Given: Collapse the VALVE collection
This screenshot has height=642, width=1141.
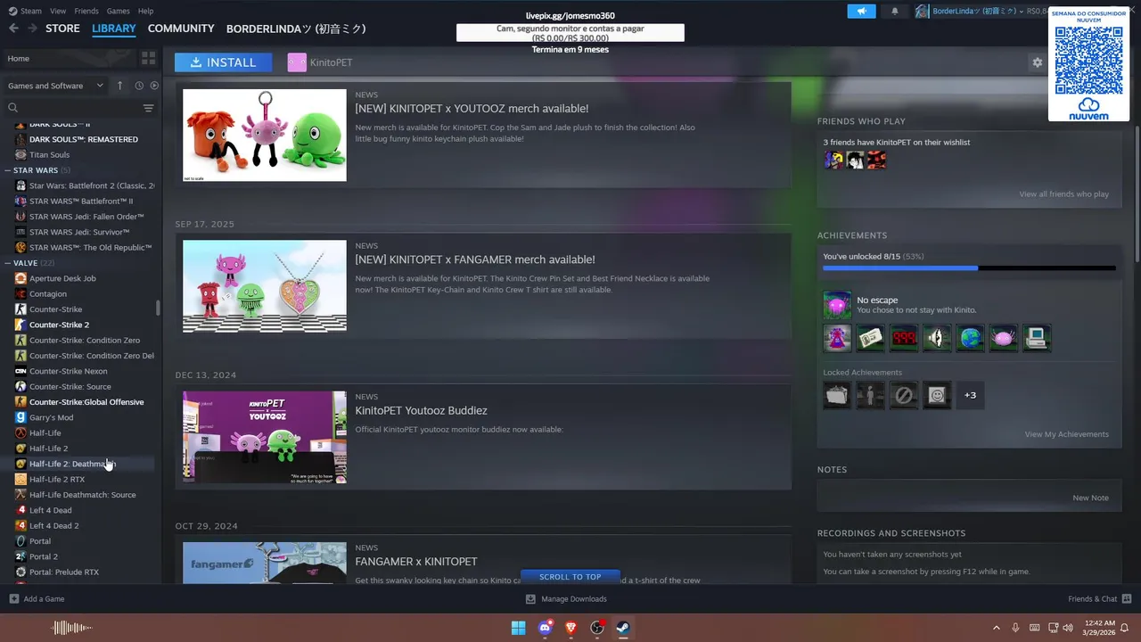Looking at the screenshot, I should [x=7, y=263].
